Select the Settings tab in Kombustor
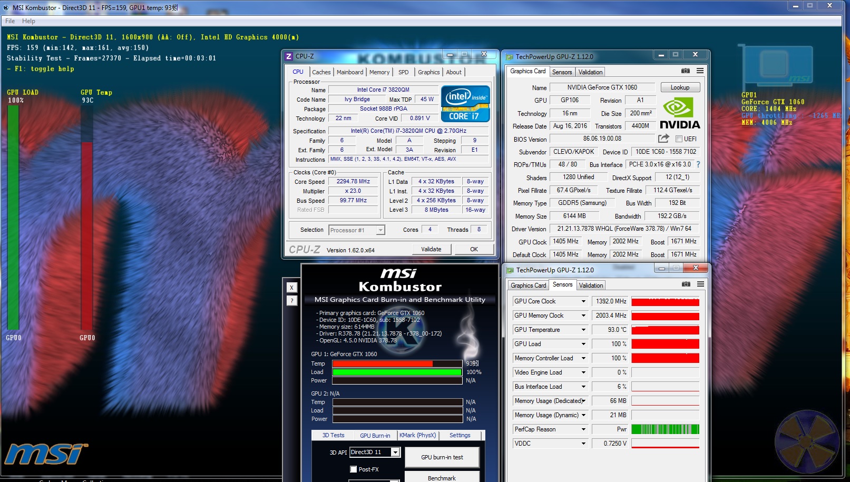850x482 pixels. click(460, 436)
